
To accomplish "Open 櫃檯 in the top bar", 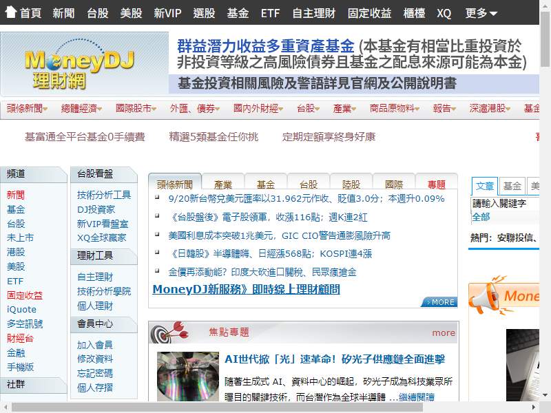I will [415, 13].
